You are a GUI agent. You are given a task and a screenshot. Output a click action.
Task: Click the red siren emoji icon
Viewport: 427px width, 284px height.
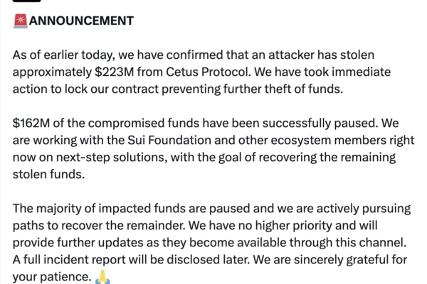[x=21, y=21]
